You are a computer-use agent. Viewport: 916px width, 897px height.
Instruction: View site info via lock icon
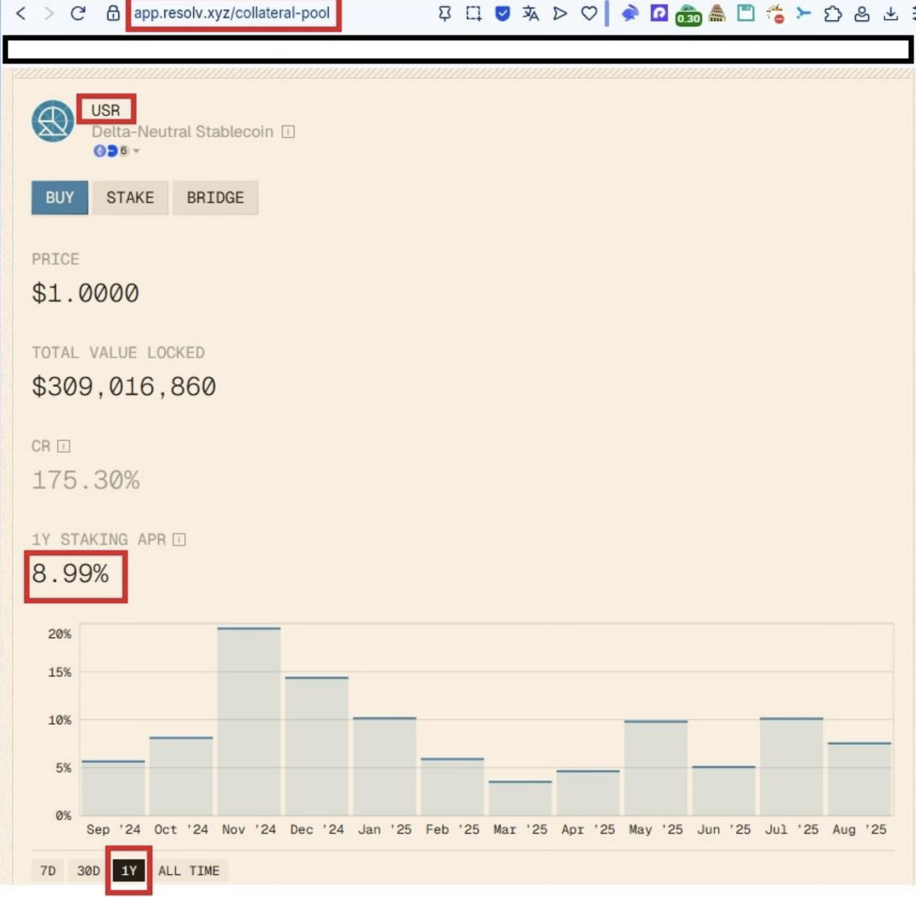[x=113, y=13]
